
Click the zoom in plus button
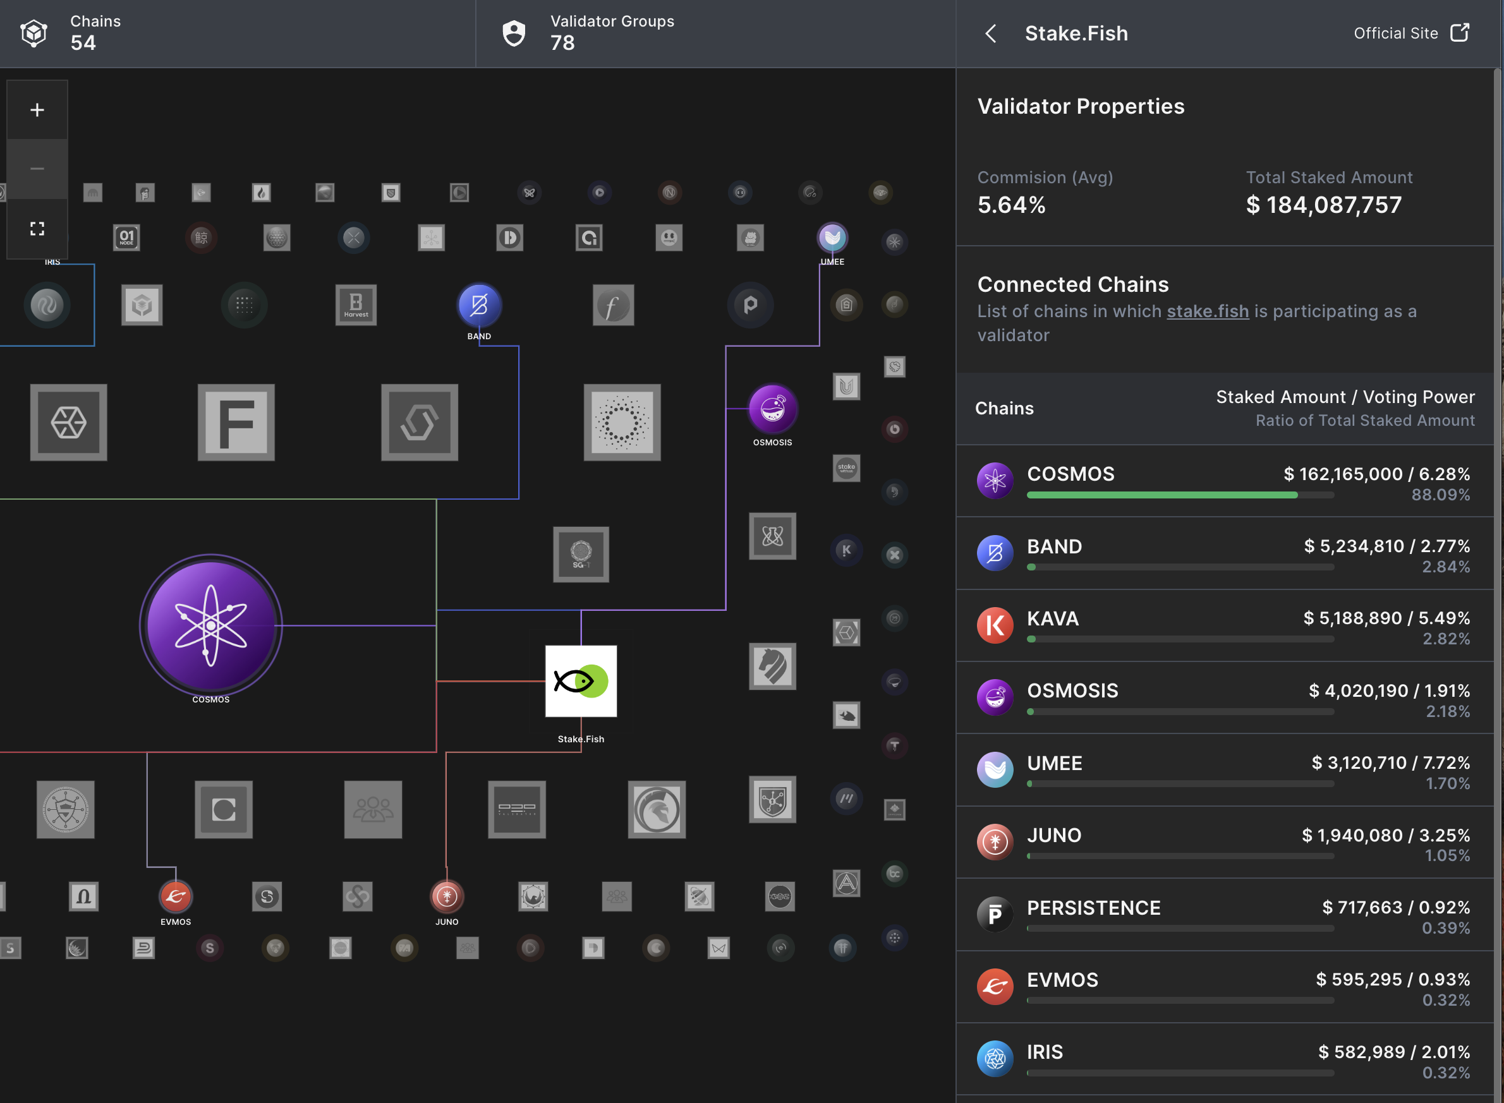coord(37,110)
